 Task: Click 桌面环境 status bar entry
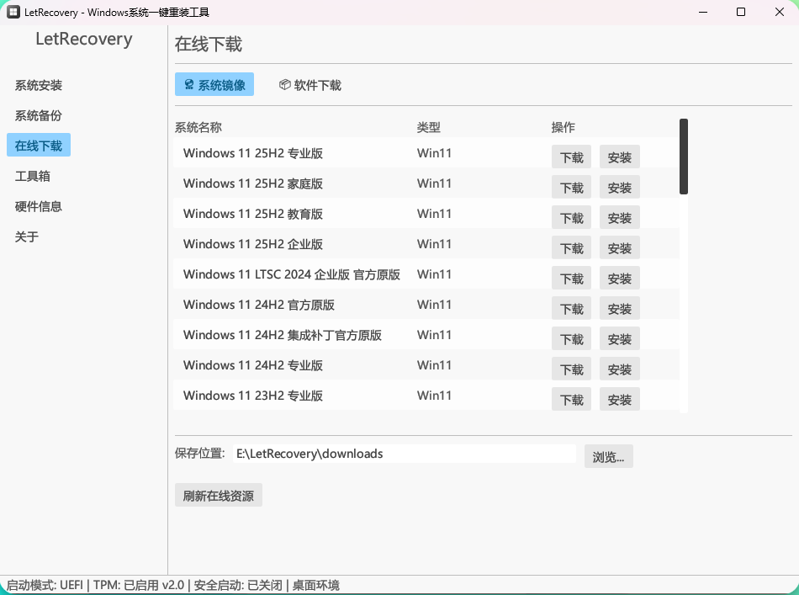pyautogui.click(x=316, y=585)
